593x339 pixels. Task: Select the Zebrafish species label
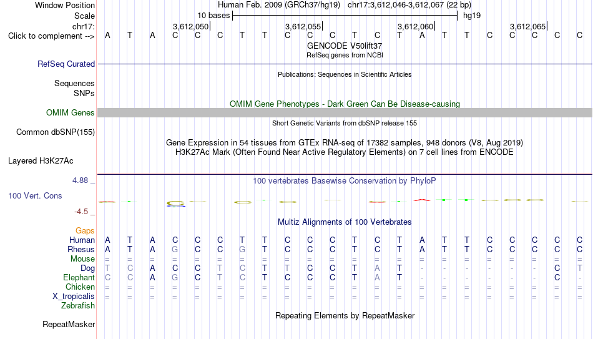pos(78,306)
